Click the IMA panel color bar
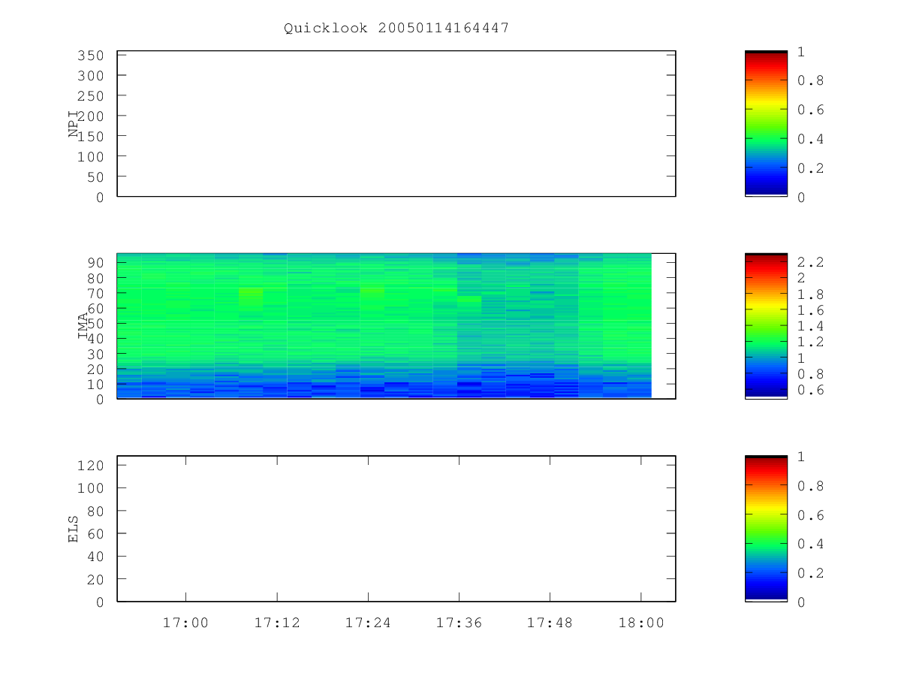Viewport: 901px width, 676px height. pyautogui.click(x=766, y=326)
